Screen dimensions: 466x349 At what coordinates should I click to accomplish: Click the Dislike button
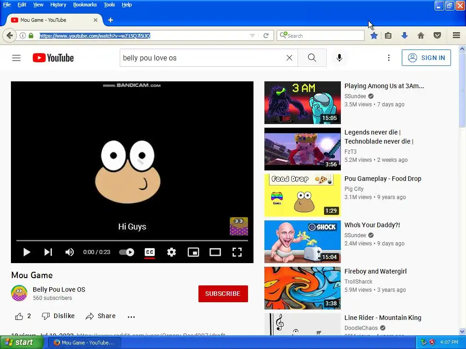tap(58, 316)
